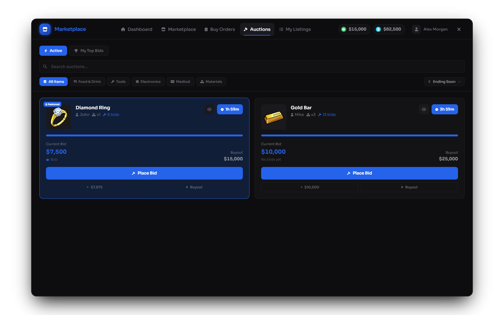Screen dimensions: 504x315
Task: Buyout the Diamond Ring auction
Action: coord(194,187)
